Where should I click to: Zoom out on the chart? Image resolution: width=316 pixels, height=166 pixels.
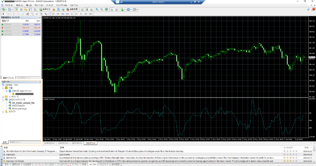pyautogui.click(x=102, y=10)
